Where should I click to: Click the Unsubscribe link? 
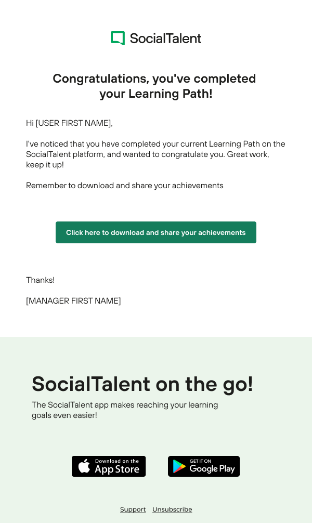tap(172, 509)
